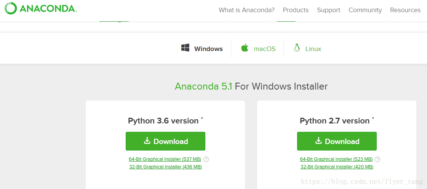The width and height of the screenshot is (427, 189).
Task: Open the Products menu
Action: 296,10
